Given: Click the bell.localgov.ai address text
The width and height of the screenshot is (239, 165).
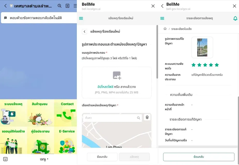Looking at the screenshot, I should pos(91,9).
